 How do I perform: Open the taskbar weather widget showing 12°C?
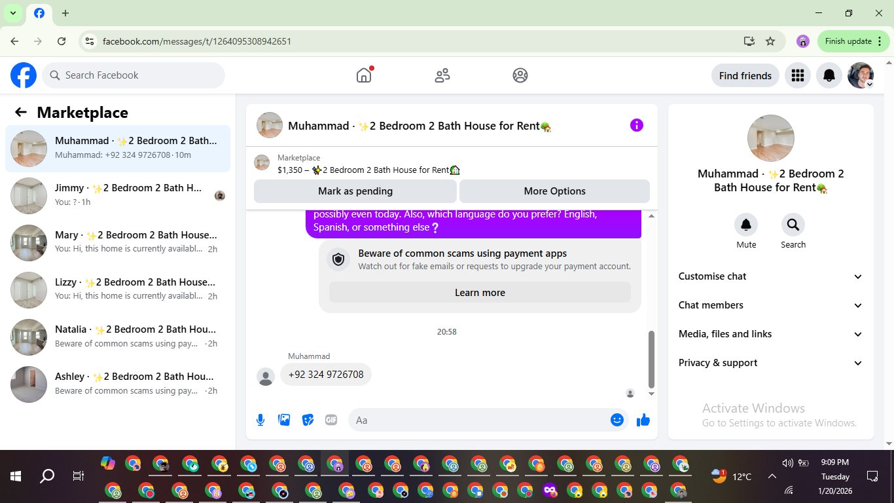[732, 476]
